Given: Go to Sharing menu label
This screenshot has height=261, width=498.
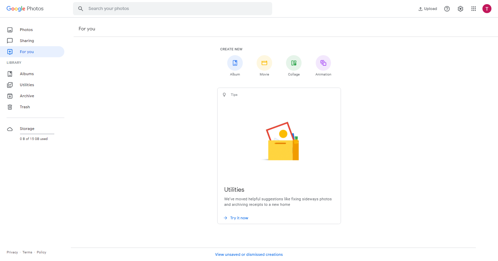Looking at the screenshot, I should click(27, 41).
